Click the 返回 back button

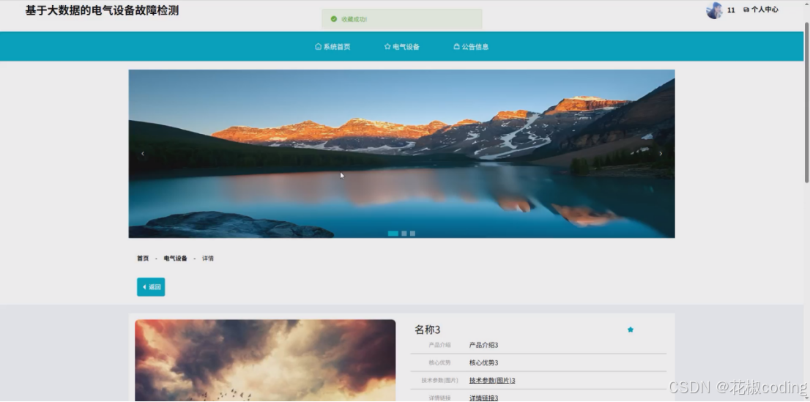pos(151,287)
